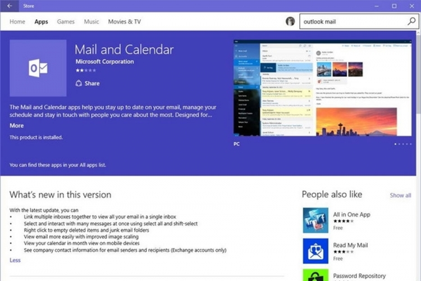
Task: Click the Mail and Calendar Outlook app icon
Action: [38, 68]
